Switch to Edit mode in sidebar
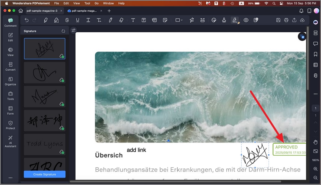Viewport: 321px width, 185px height. 11,37
